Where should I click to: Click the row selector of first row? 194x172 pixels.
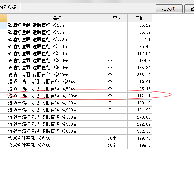[3, 25]
